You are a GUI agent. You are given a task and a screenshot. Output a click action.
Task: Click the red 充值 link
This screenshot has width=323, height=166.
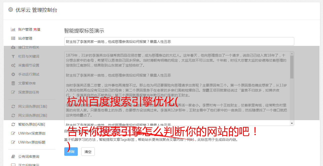click(x=37, y=29)
